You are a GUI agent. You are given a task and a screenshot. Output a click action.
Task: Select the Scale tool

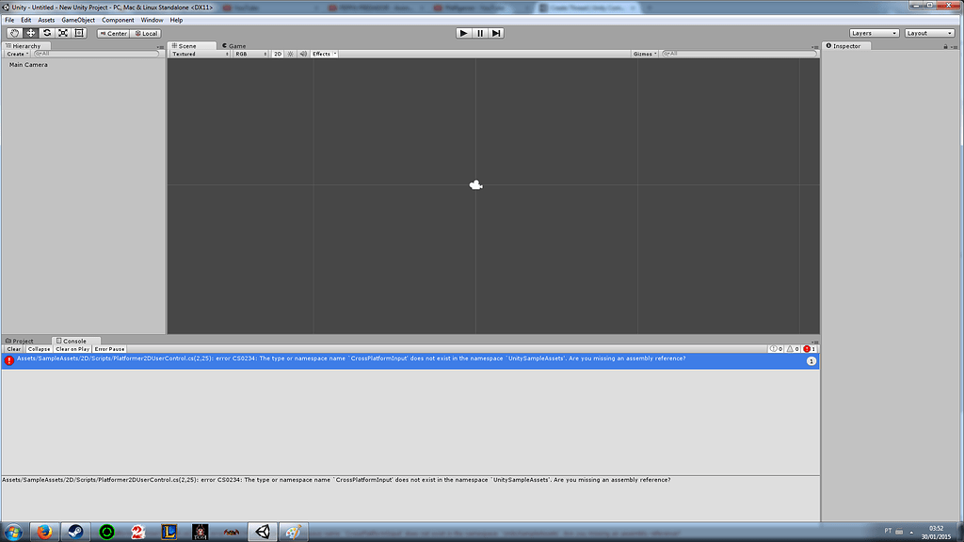[62, 33]
